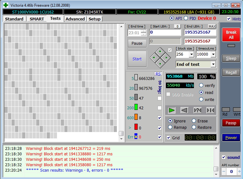
Task: Click the Rd indicator lamp
Action: [x=226, y=110]
